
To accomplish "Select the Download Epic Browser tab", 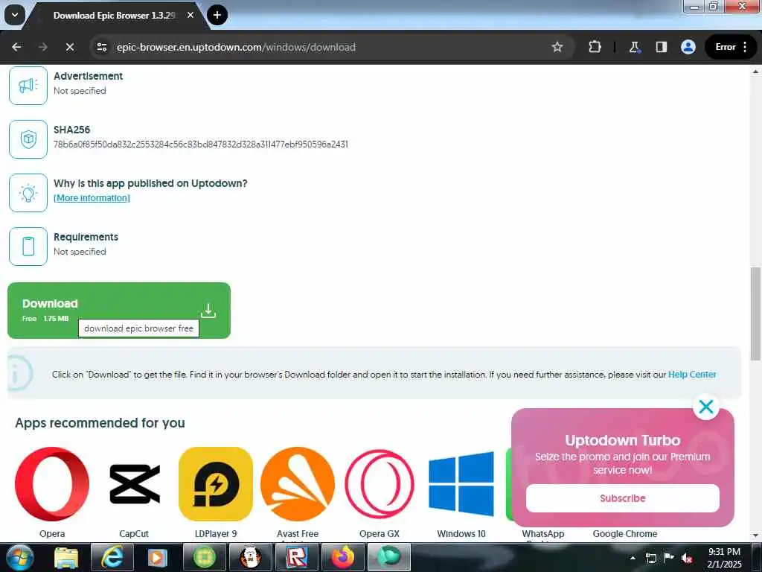I will [x=114, y=16].
